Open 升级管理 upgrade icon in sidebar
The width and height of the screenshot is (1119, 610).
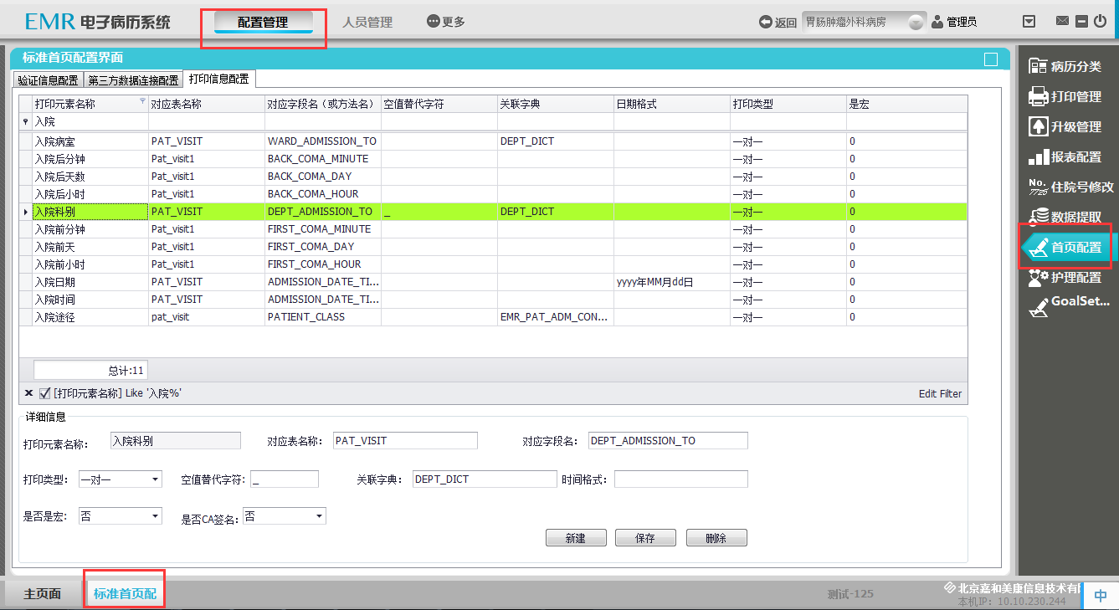pyautogui.click(x=1038, y=126)
